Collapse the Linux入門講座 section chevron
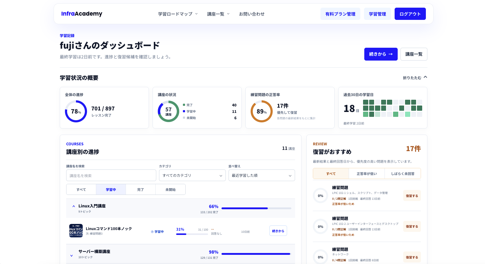The width and height of the screenshot is (485, 264). (x=74, y=206)
